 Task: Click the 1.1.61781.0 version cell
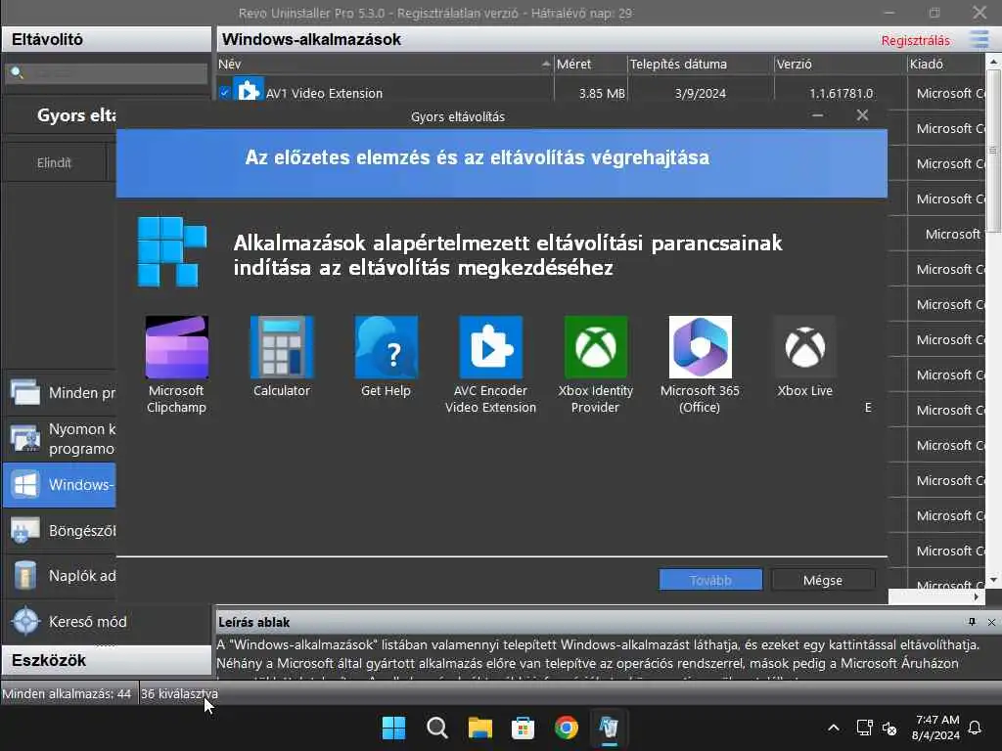tap(841, 93)
